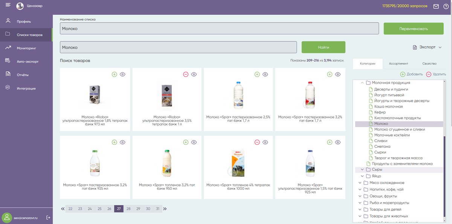View Spar топленое 4% 1000 мл eye icon

point(265,142)
